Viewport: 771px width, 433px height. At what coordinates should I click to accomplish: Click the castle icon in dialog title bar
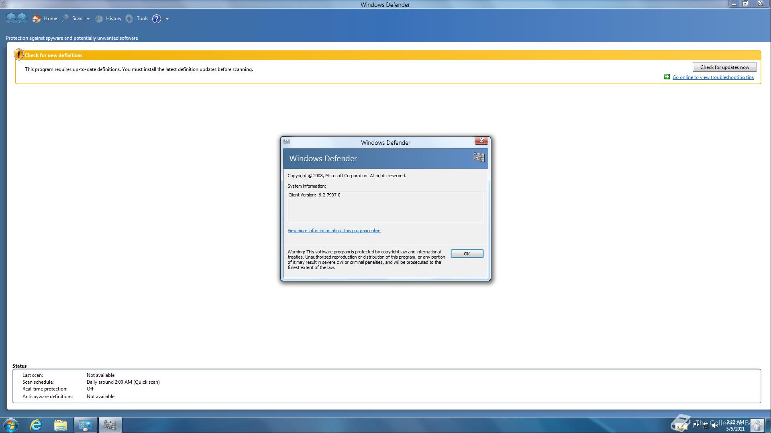[x=286, y=142]
